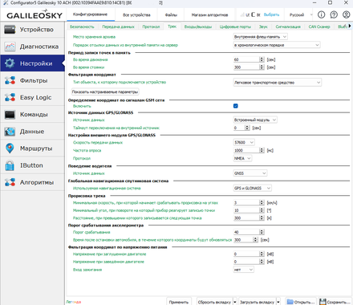
Task: Click the GALILEOSKY logo
Action: click(x=34, y=14)
